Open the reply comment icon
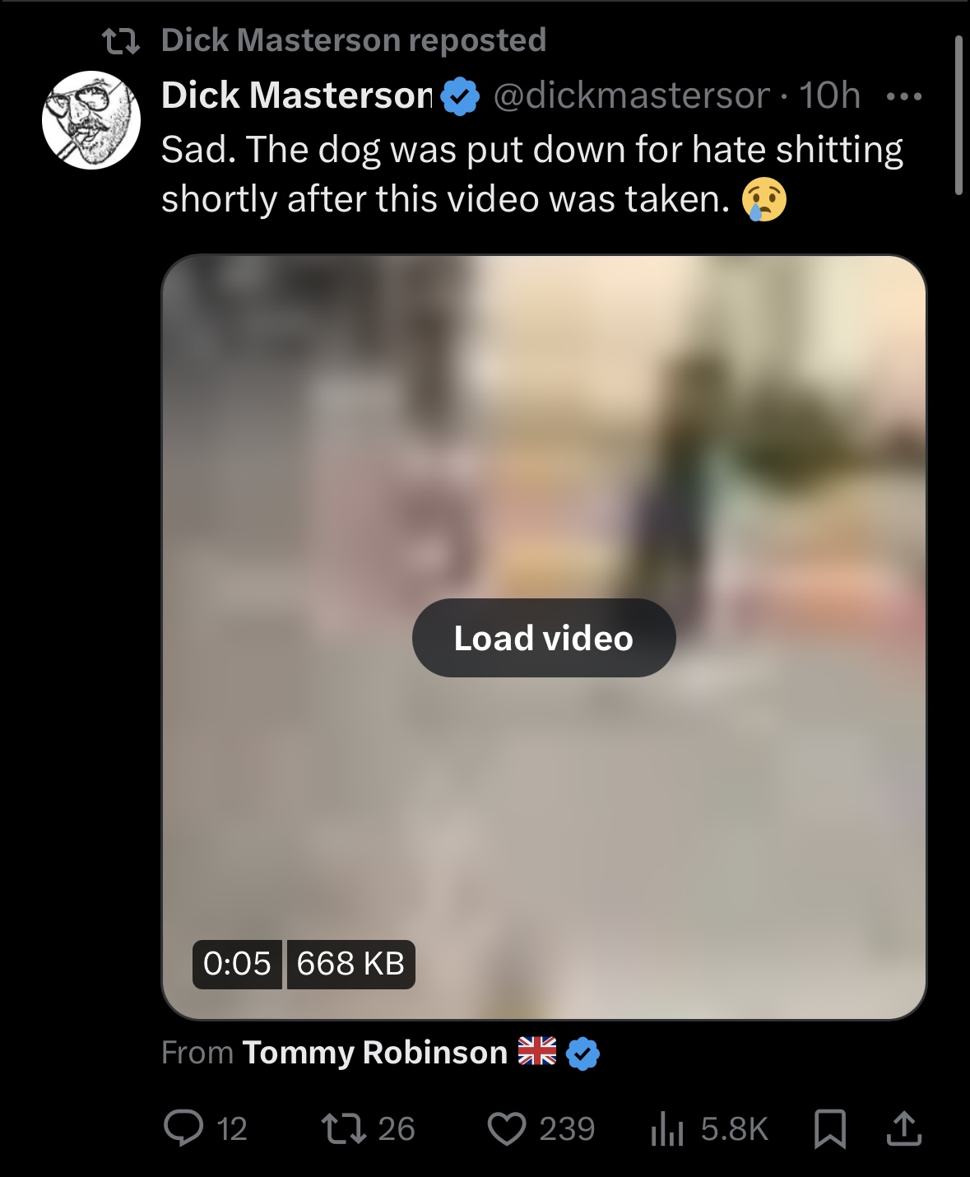This screenshot has height=1177, width=970. pos(183,1128)
